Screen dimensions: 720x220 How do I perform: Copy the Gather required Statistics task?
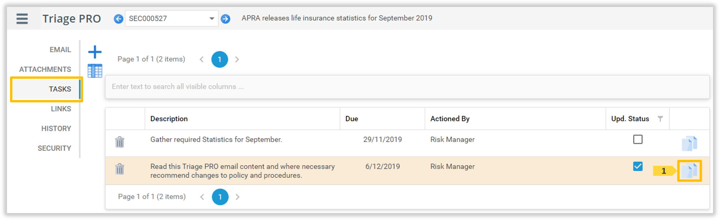(x=689, y=143)
